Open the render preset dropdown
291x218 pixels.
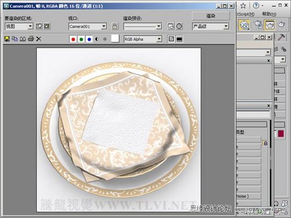pos(143,26)
